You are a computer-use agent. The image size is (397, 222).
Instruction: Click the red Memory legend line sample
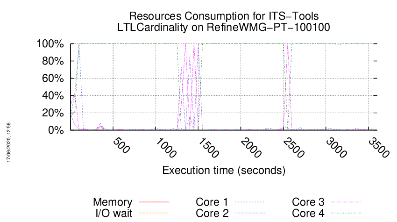click(154, 202)
